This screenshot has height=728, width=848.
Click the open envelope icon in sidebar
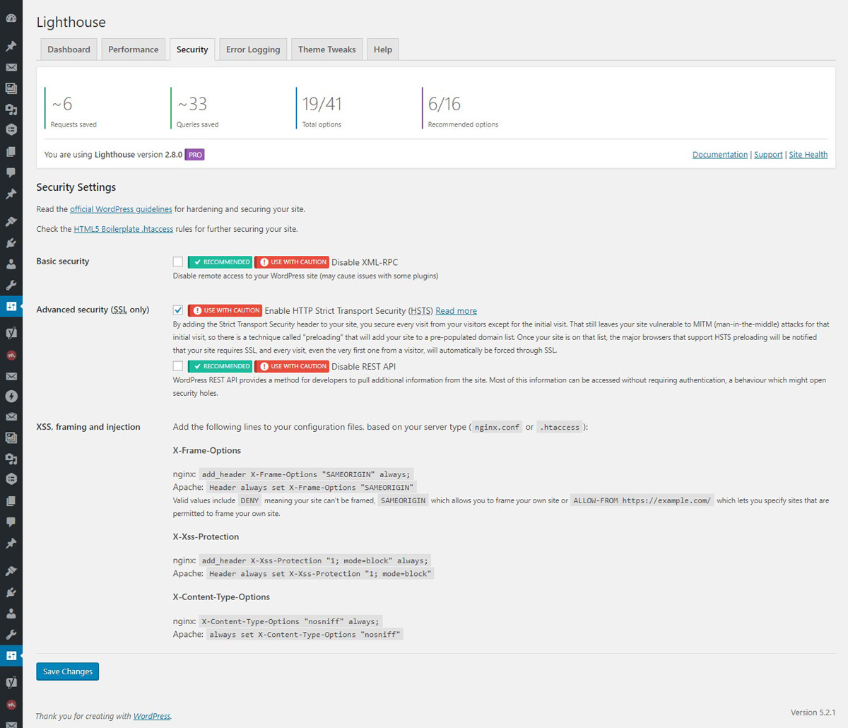(11, 417)
